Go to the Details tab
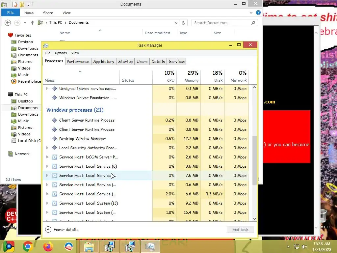The height and width of the screenshot is (253, 337). [x=158, y=62]
